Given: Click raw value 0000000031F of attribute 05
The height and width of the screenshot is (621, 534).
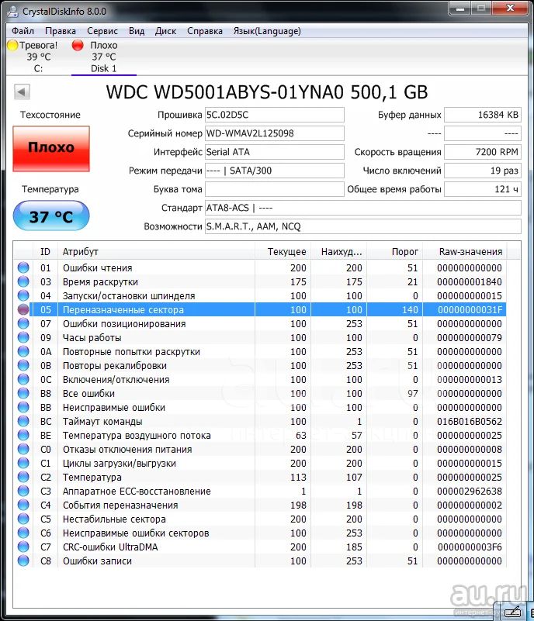Looking at the screenshot, I should coord(470,309).
